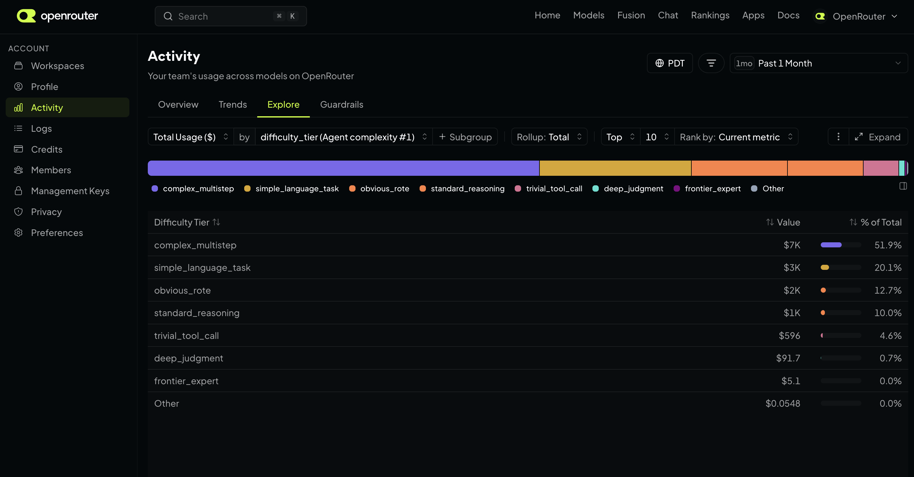This screenshot has width=914, height=477.
Task: Go to Home in the top navigation
Action: 547,15
